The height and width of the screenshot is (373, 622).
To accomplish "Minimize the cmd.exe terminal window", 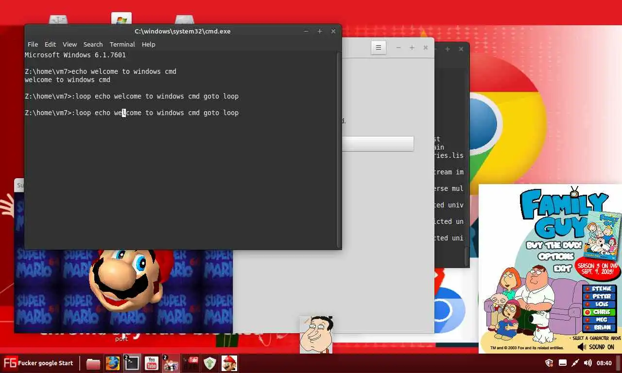I will coord(306,31).
